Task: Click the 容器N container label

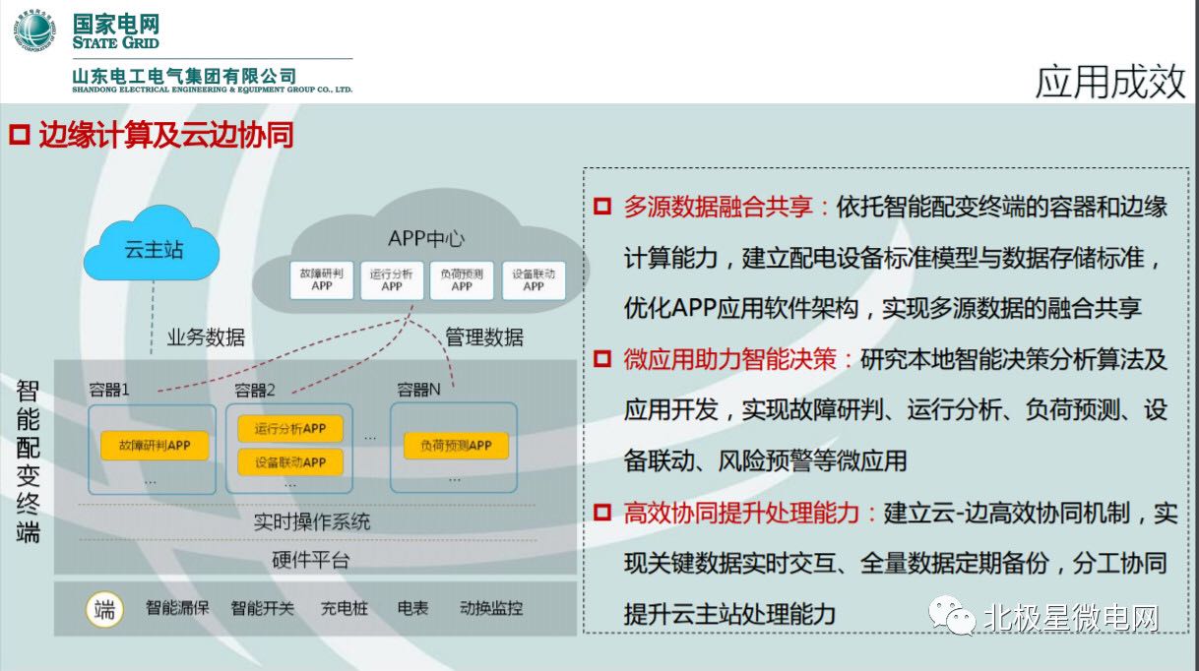Action: click(418, 390)
